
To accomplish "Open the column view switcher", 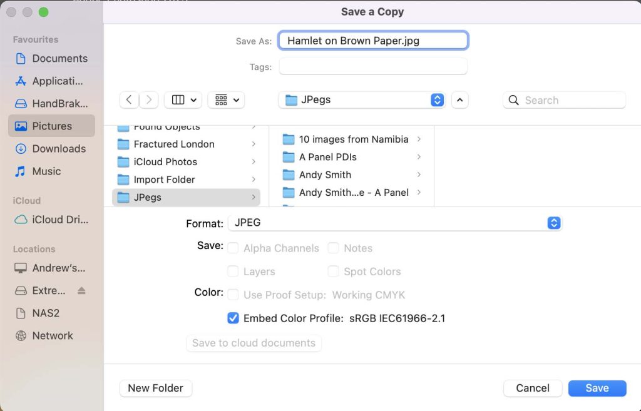I will pos(183,100).
